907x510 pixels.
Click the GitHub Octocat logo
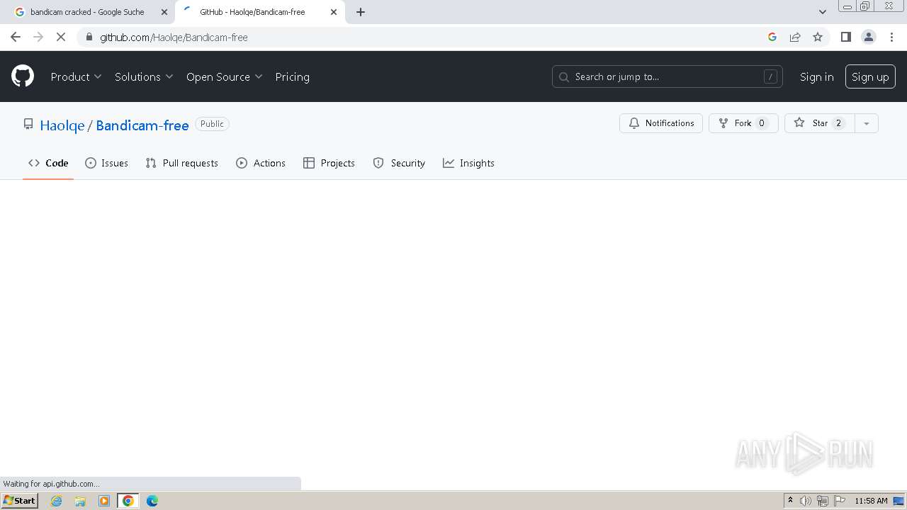click(x=23, y=76)
